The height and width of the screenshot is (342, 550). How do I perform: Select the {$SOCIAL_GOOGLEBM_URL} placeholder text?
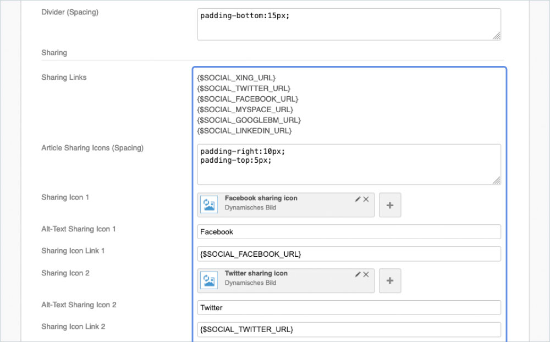point(249,120)
